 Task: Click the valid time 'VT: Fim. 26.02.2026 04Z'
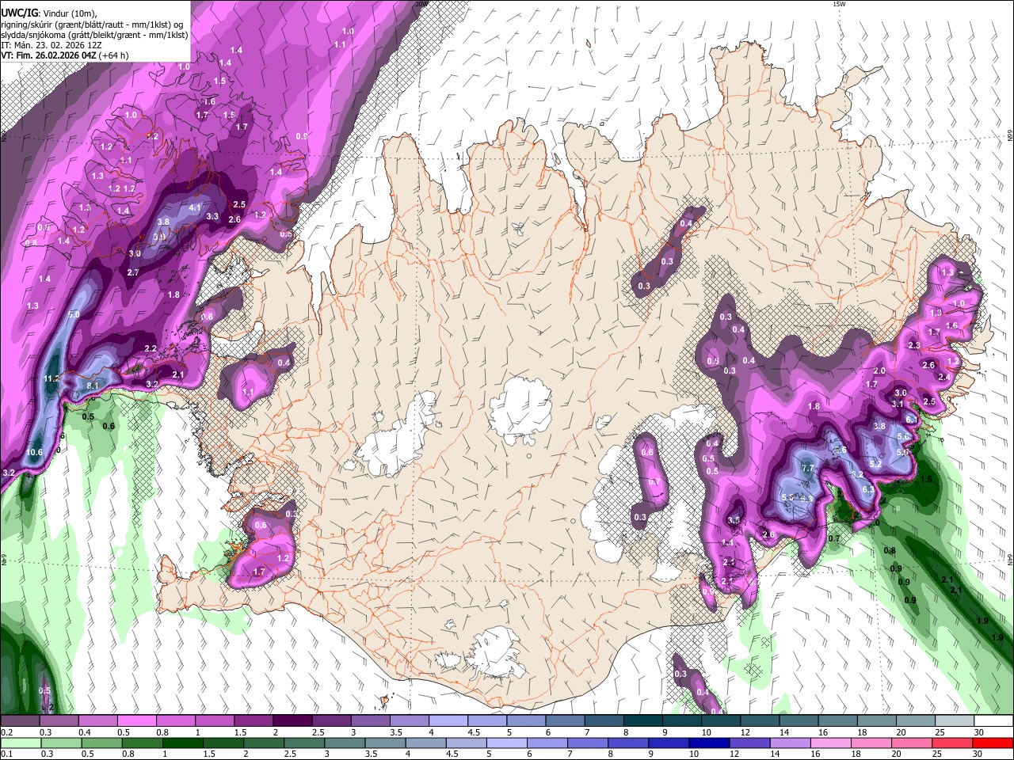(48, 55)
